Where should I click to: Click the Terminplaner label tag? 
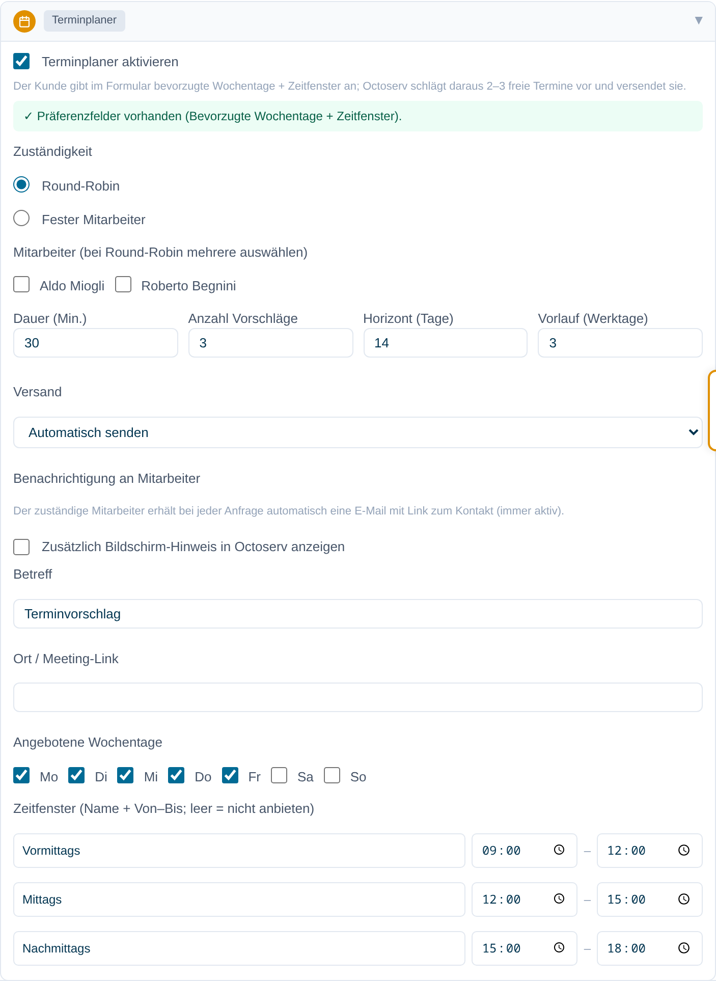(85, 20)
